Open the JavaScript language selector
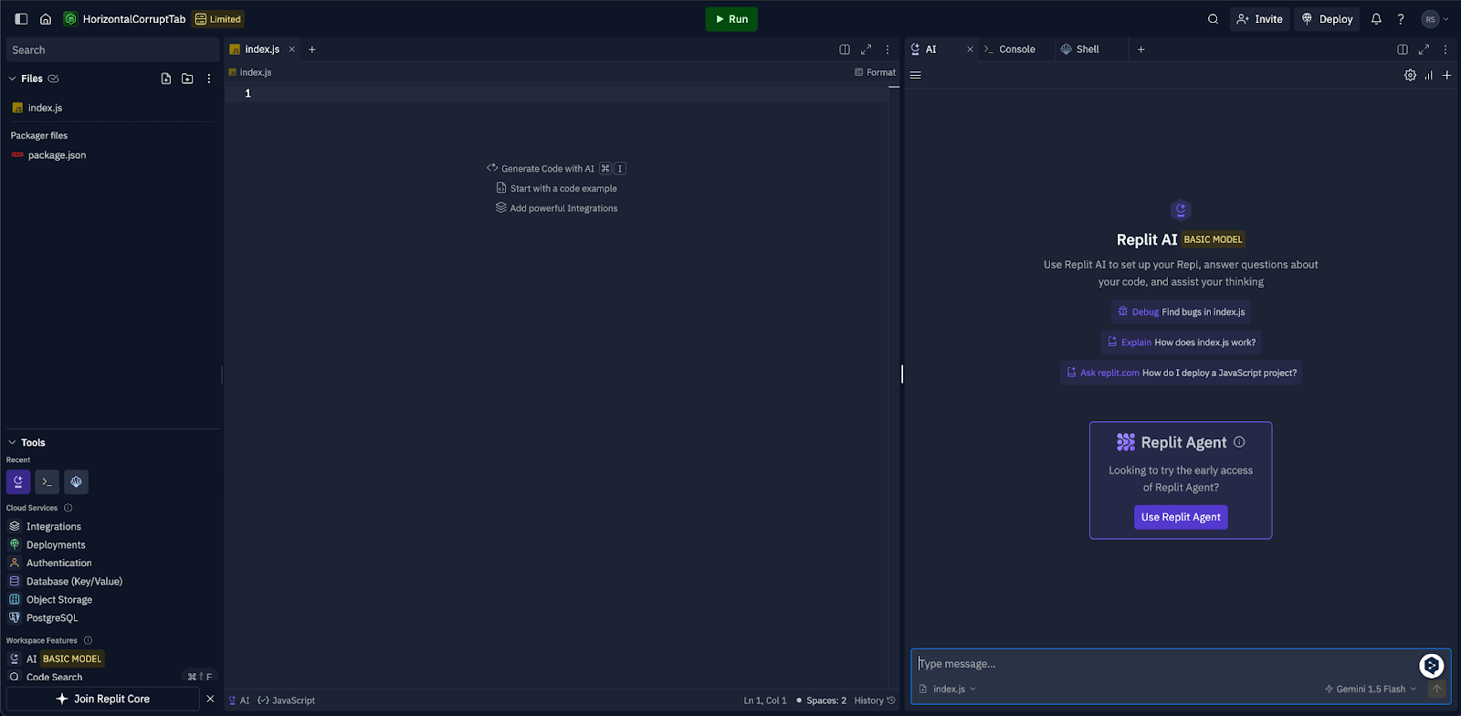 [x=286, y=700]
